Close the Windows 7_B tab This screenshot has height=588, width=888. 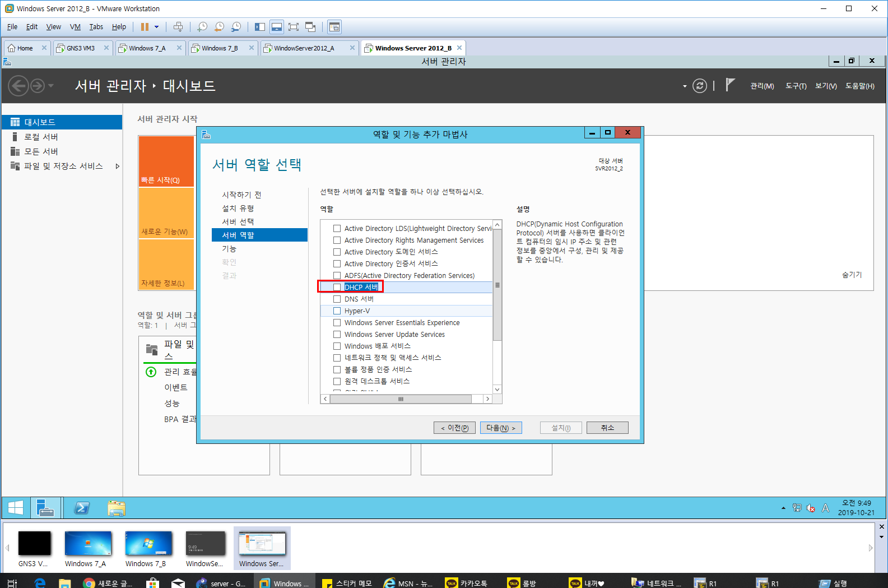(x=252, y=48)
